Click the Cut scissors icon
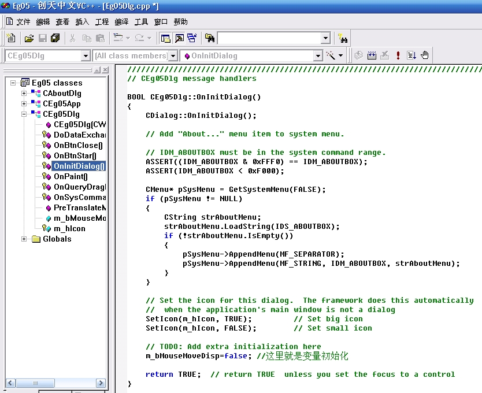482x393 pixels. point(73,38)
